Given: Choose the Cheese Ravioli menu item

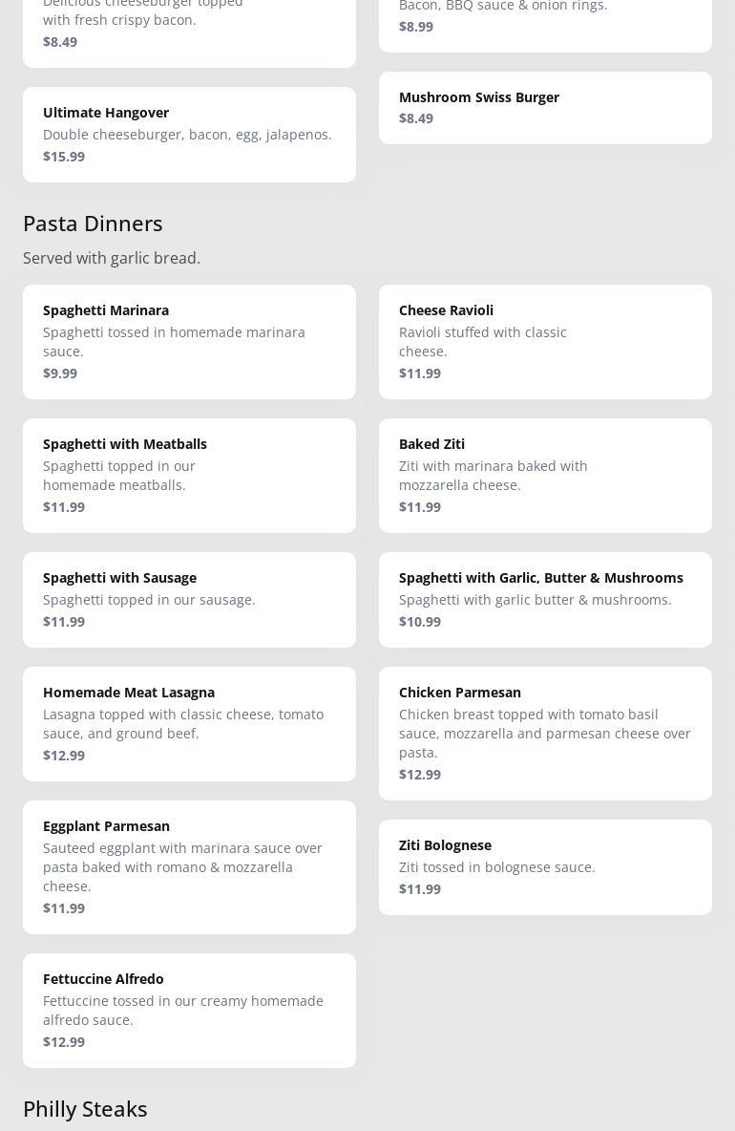Looking at the screenshot, I should click(545, 341).
